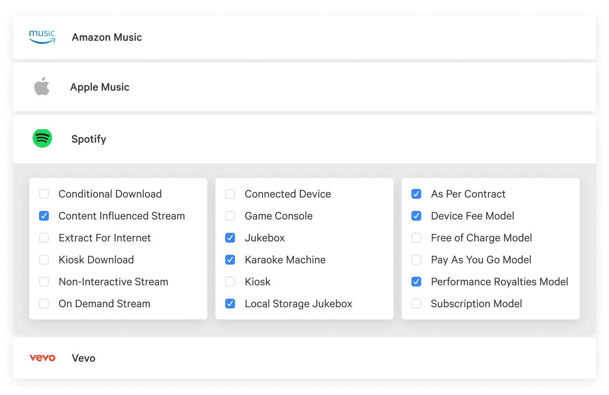Click the "Conditional Download" label
609x395 pixels.
[x=110, y=194]
